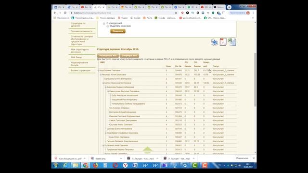Image resolution: width=308 pixels, height=173 pixels.
Task: Tick the 'Выделять новичков' checkbox
Action: 108,26
